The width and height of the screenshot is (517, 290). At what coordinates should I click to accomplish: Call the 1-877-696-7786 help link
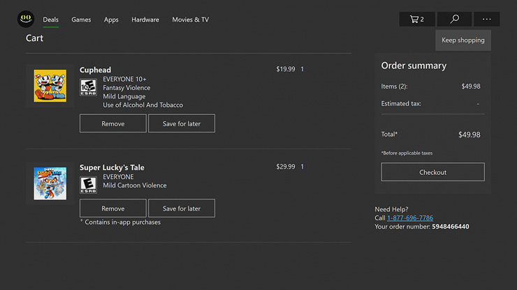[x=410, y=218]
